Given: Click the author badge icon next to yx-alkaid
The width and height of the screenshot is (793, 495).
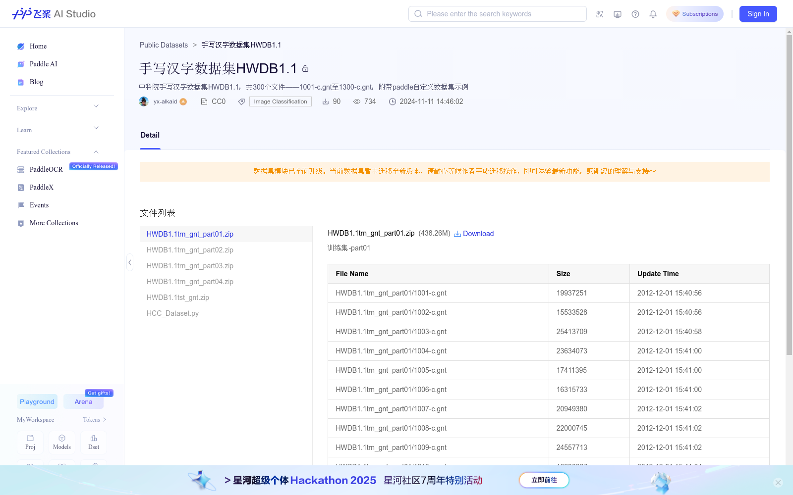Looking at the screenshot, I should point(183,101).
